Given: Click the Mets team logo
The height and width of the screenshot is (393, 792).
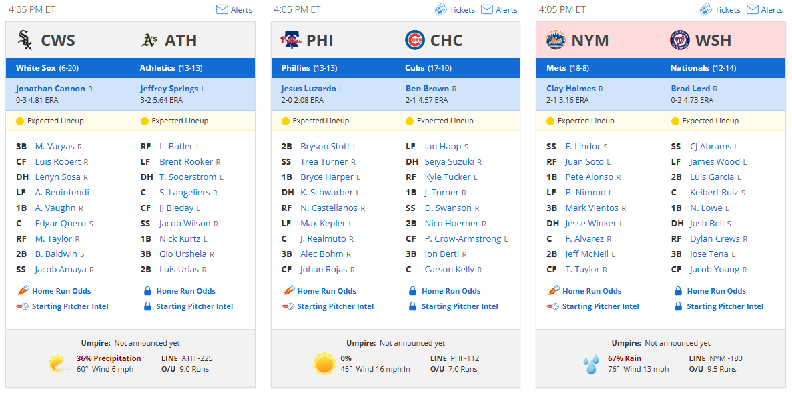Looking at the screenshot, I should (x=556, y=40).
